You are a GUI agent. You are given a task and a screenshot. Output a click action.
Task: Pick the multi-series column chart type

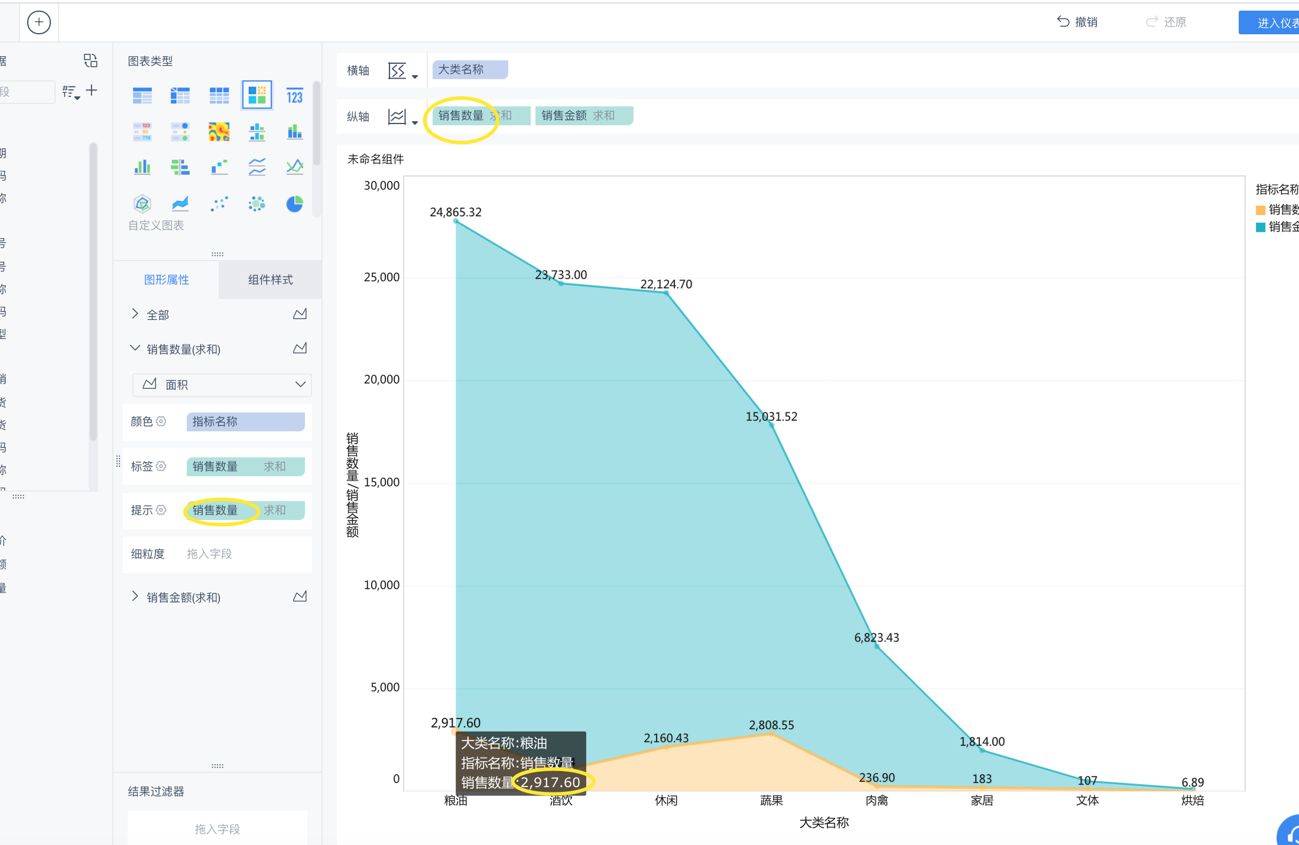tap(142, 167)
